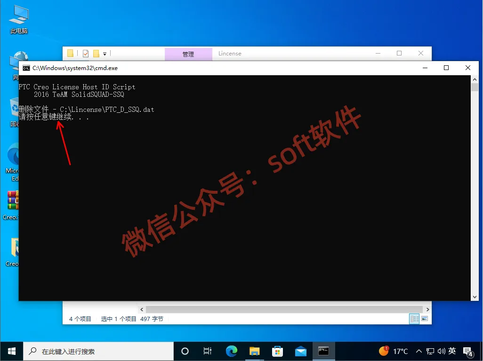Show hidden system tray icons
Screen dimensions: 483x361
419,351
